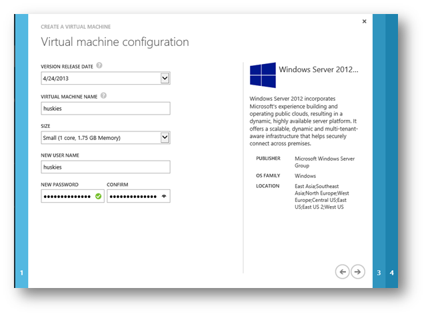The image size is (426, 316).
Task: Click the Virtual machine configuration heading
Action: tap(115, 42)
